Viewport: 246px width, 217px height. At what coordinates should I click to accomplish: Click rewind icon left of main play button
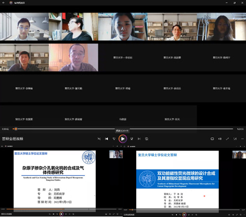click(114, 139)
